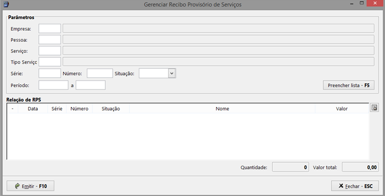Click the Número column header in table

tap(79, 109)
